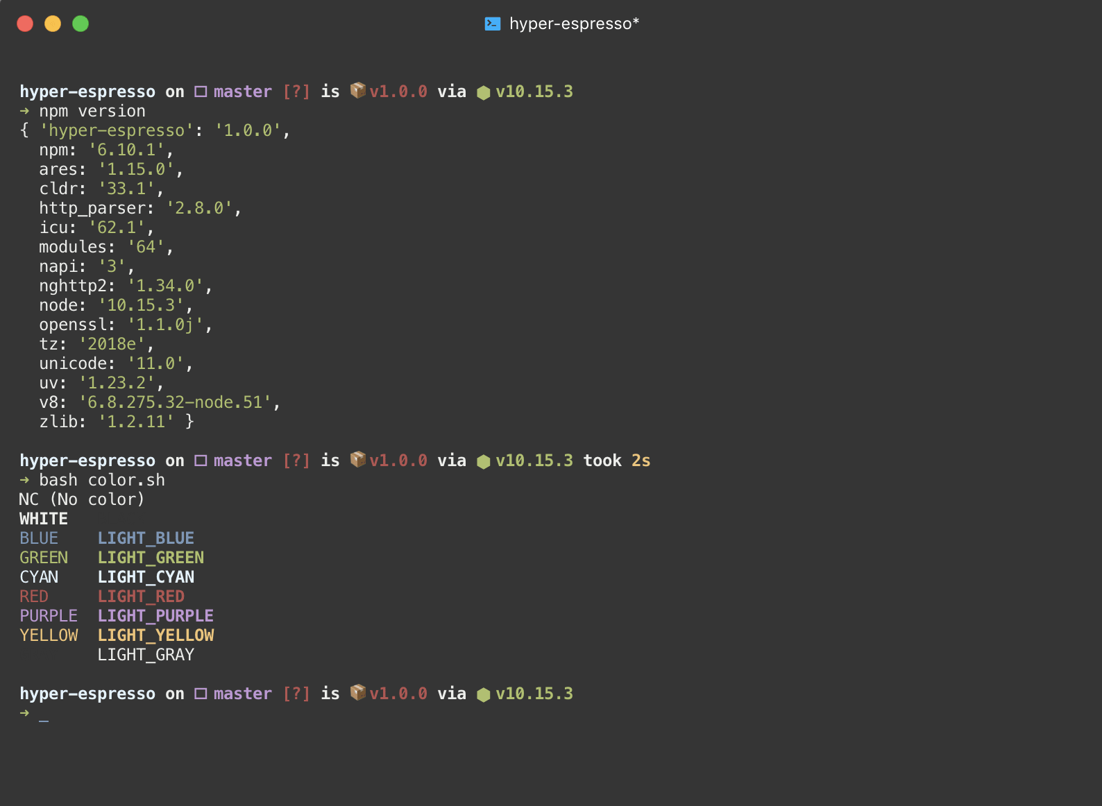Click the 'bash color.sh' command text
1102x806 pixels.
pyautogui.click(x=102, y=480)
